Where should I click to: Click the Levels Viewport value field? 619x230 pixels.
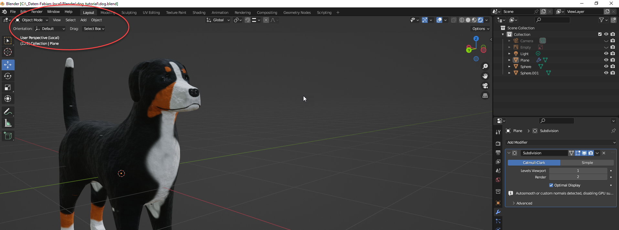point(578,171)
